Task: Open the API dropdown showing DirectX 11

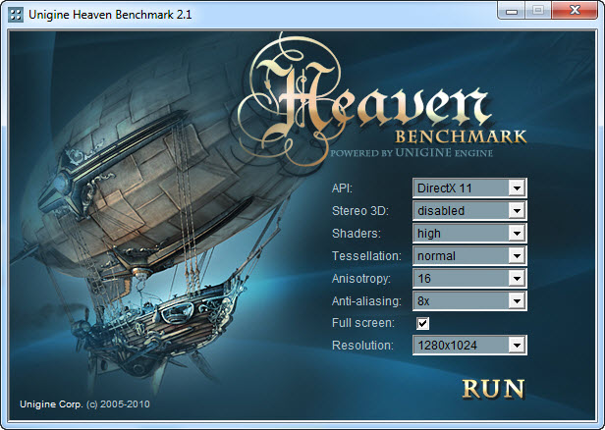Action: point(469,188)
